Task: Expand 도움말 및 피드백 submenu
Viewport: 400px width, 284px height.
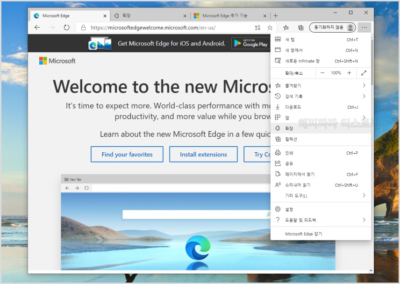Action: click(321, 220)
